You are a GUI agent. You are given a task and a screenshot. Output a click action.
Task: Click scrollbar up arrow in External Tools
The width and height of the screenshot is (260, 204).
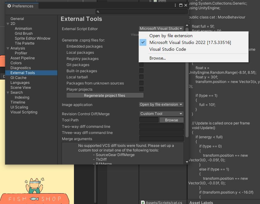coord(187,25)
